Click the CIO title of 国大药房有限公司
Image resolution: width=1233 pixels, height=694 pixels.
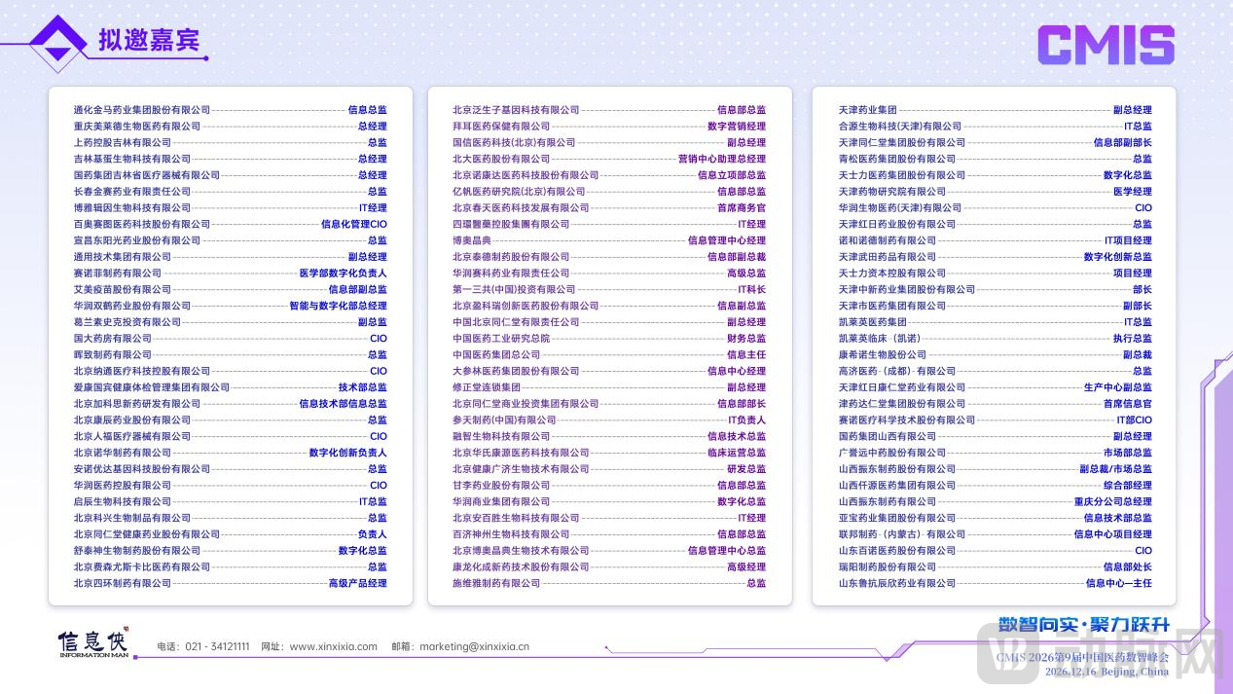[x=379, y=339]
